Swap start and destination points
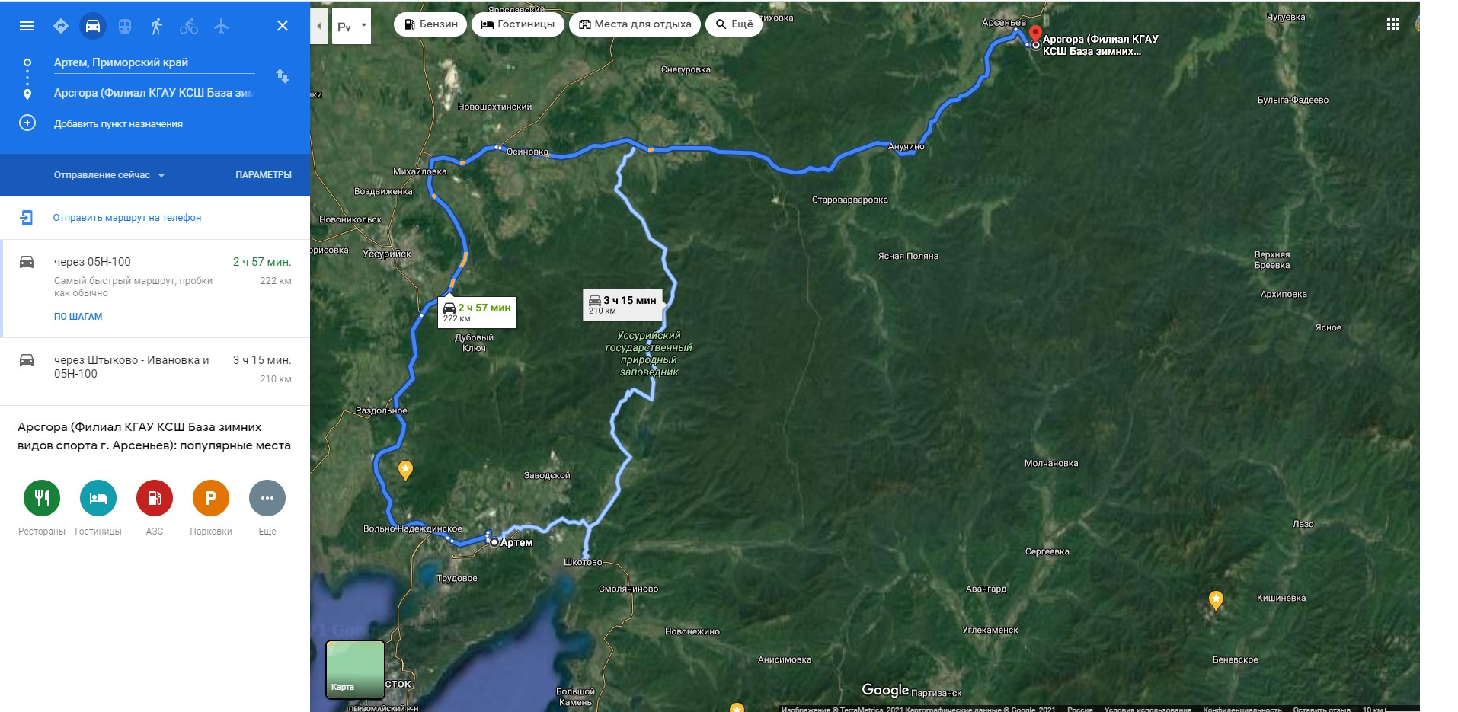1458x712 pixels. (x=283, y=76)
